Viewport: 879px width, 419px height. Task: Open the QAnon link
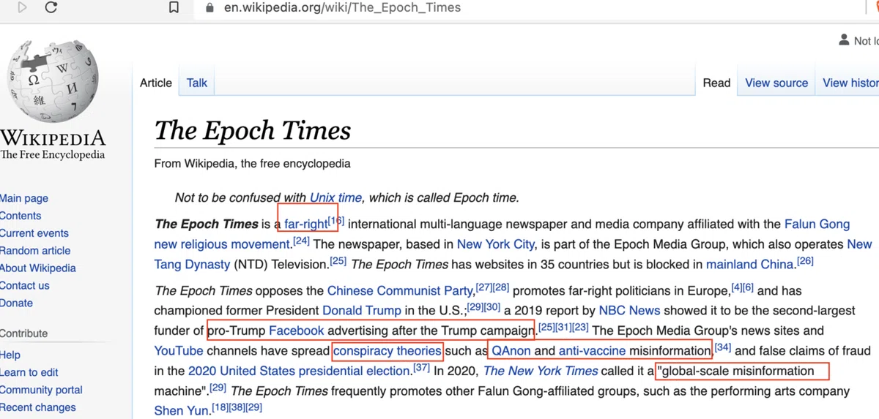tap(511, 351)
